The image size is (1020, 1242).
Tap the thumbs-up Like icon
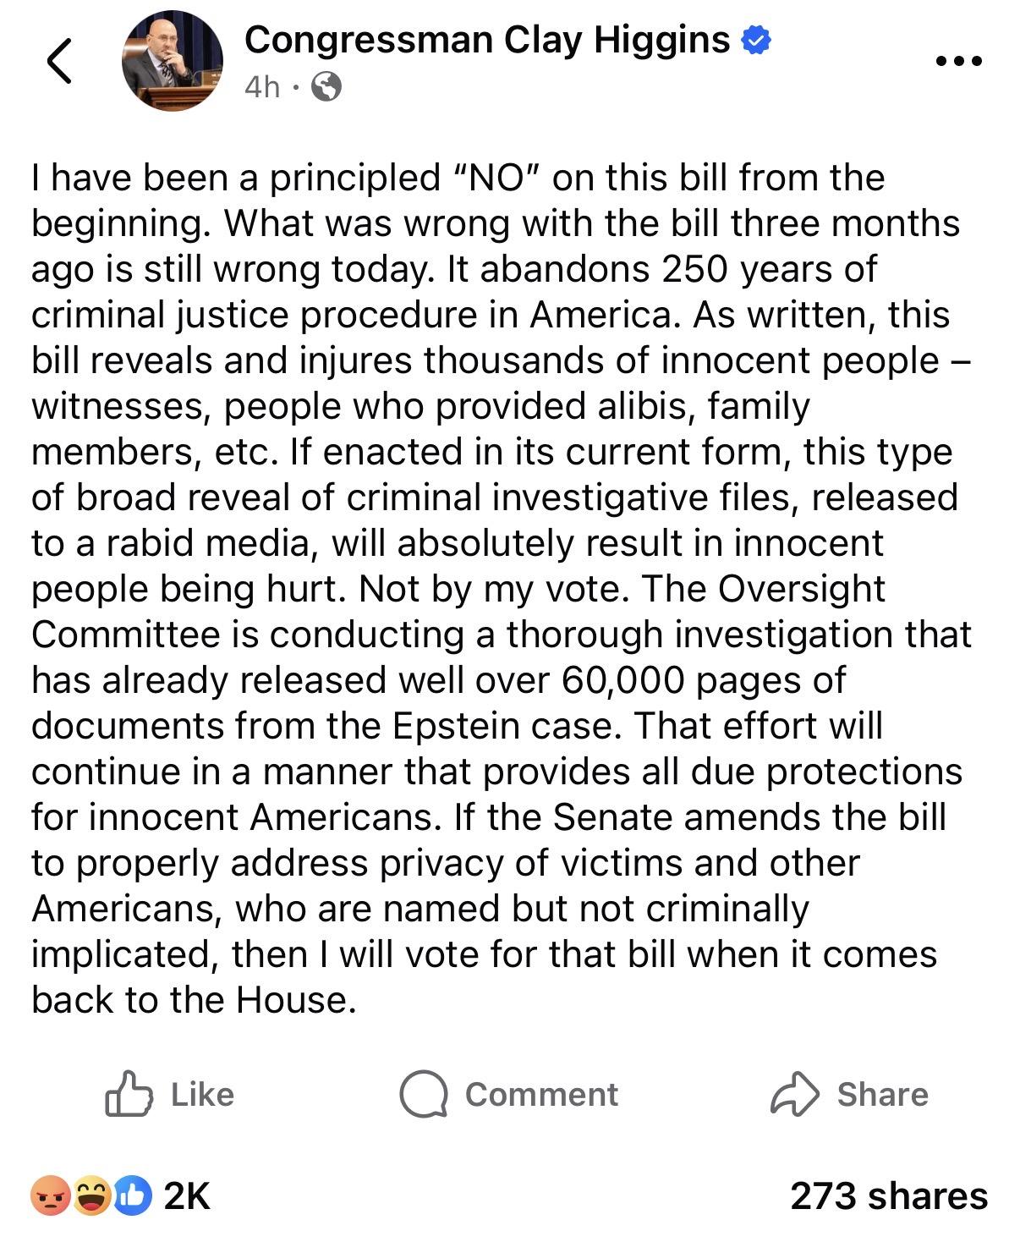(x=129, y=1094)
